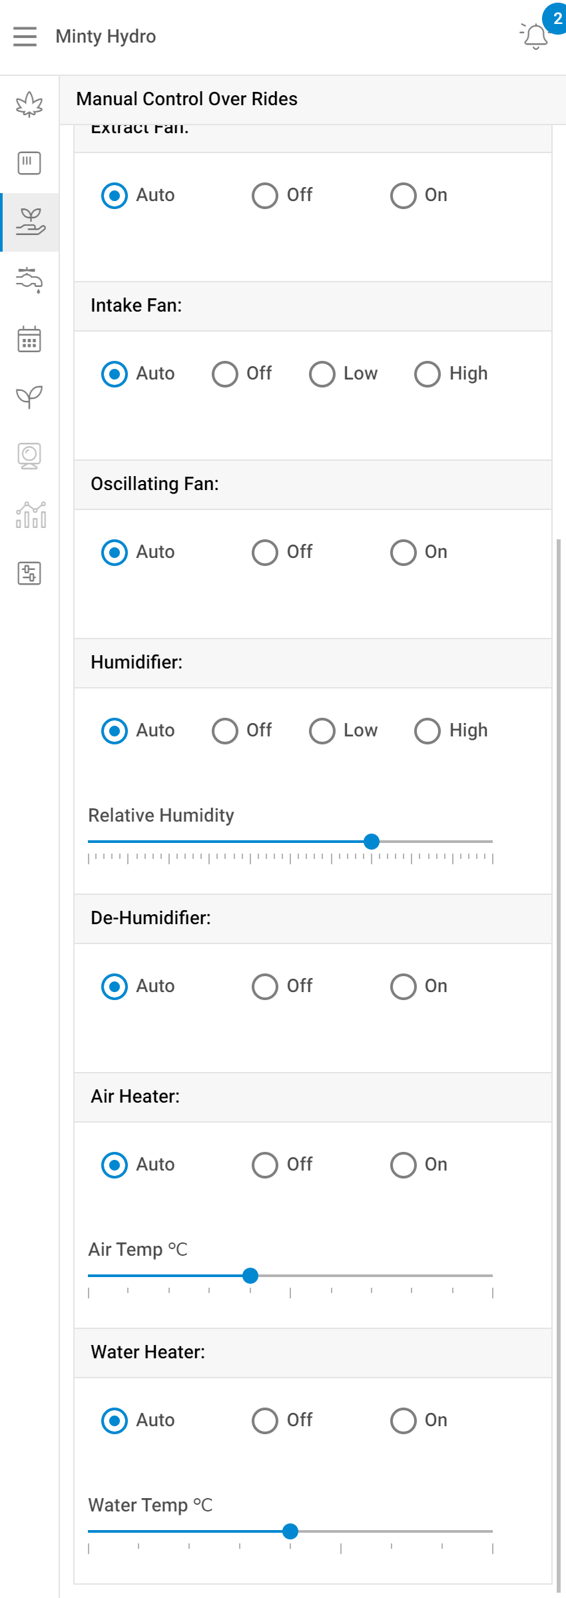
Task: Open the calendar schedule sidebar icon
Action: pyautogui.click(x=29, y=339)
